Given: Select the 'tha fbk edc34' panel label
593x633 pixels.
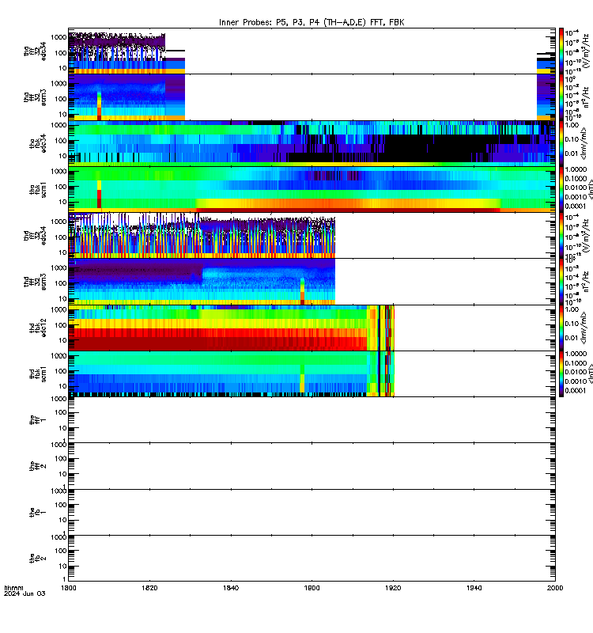Looking at the screenshot, I should 38,144.
